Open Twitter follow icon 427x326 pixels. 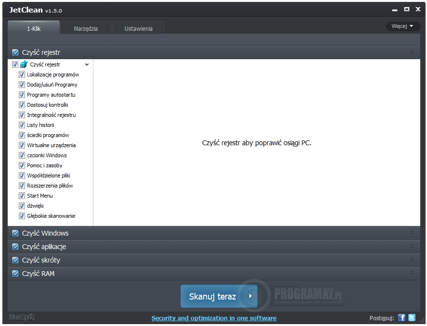[412, 317]
